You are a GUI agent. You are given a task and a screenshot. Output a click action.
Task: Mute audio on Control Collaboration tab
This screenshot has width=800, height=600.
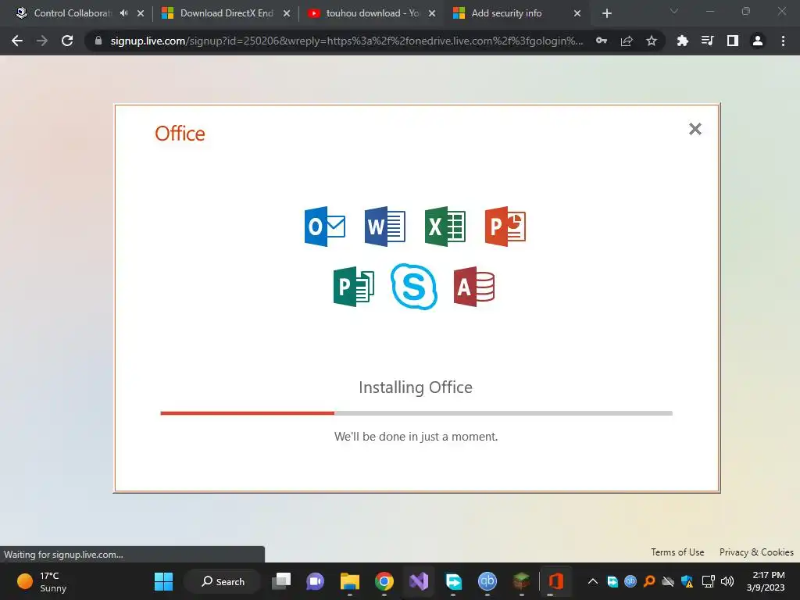(124, 13)
